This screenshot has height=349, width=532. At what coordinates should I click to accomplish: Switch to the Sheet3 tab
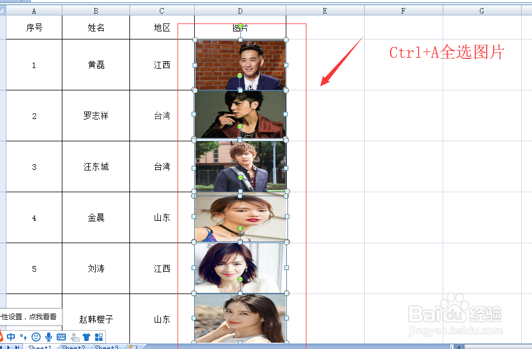point(105,347)
